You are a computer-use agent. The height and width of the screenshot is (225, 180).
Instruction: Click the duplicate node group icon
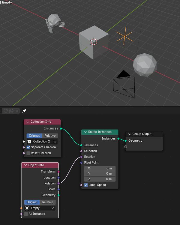coord(11,111)
